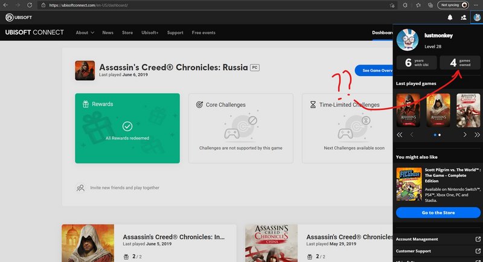Open the News menu item
This screenshot has height=262, width=483.
point(108,33)
